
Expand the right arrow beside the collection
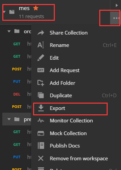(117, 5)
